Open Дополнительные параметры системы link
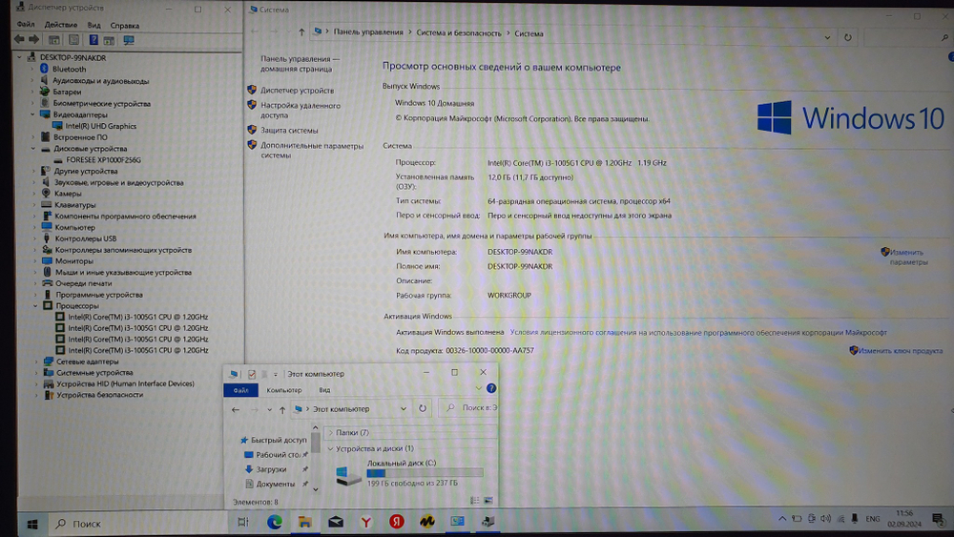 [312, 150]
